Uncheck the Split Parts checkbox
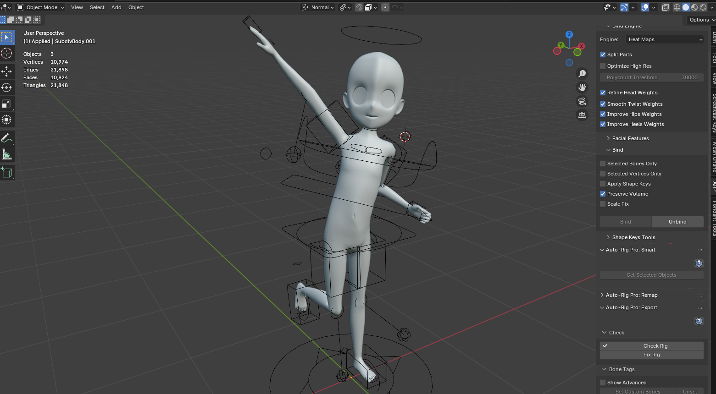Image resolution: width=716 pixels, height=394 pixels. coord(603,55)
